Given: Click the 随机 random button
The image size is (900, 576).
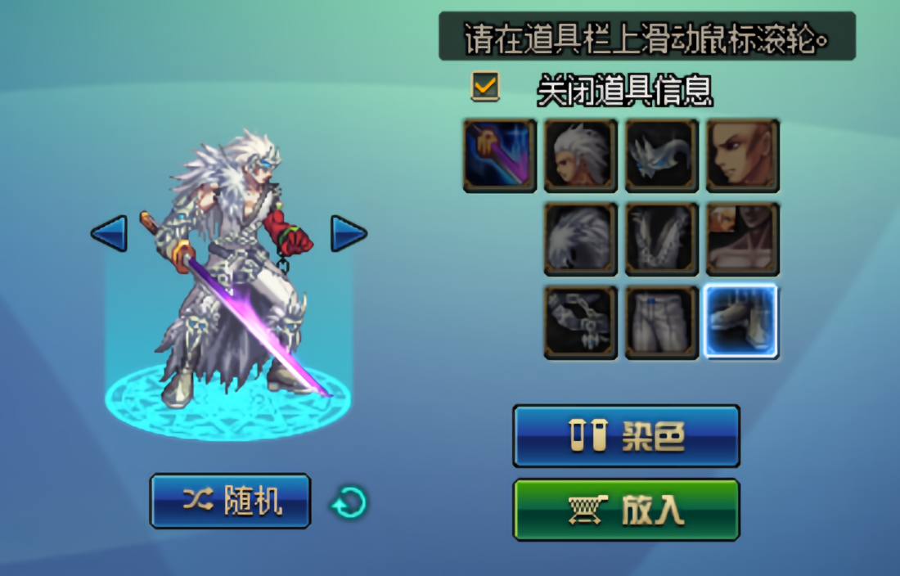Looking at the screenshot, I should pyautogui.click(x=230, y=501).
